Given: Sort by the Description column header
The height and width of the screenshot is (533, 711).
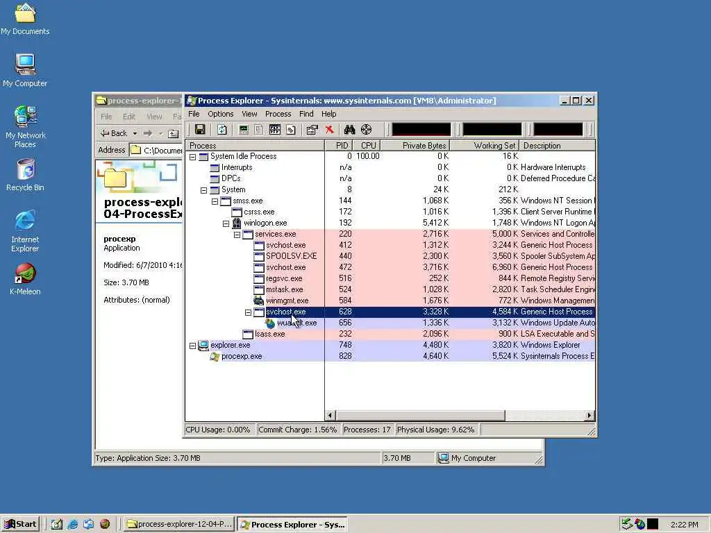Looking at the screenshot, I should pyautogui.click(x=557, y=146).
